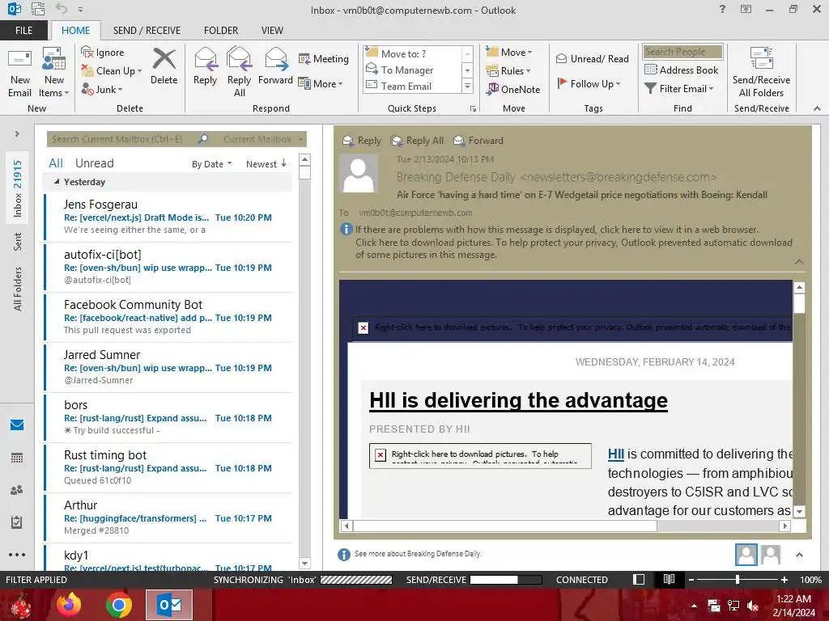Viewport: 829px width, 621px height.
Task: Open the New Items menu
Action: tap(54, 72)
